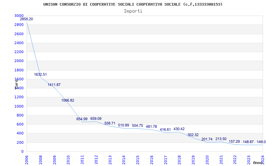Click the data label 659.09
Screen dimensions: 266x166
96,119
